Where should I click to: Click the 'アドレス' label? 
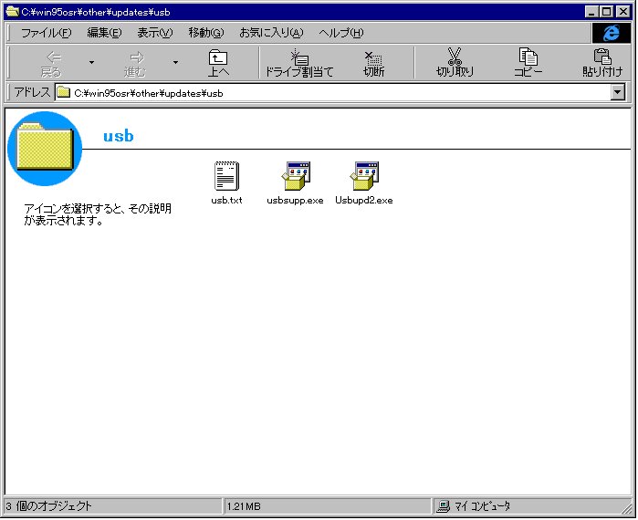coord(32,92)
